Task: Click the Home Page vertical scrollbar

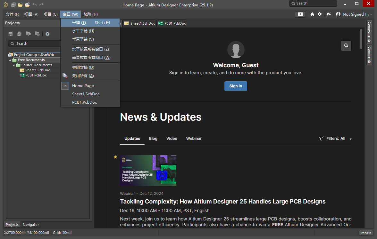Action: [361, 39]
